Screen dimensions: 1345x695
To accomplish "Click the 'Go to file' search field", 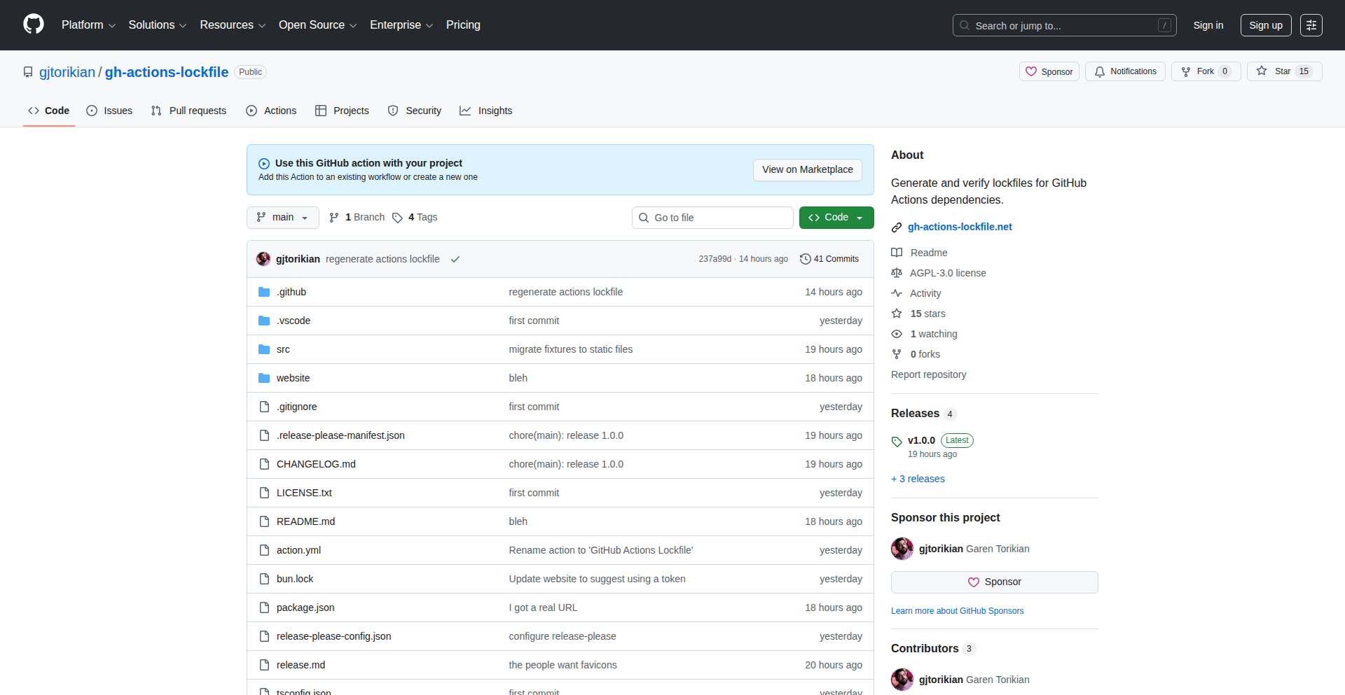I will pos(712,217).
